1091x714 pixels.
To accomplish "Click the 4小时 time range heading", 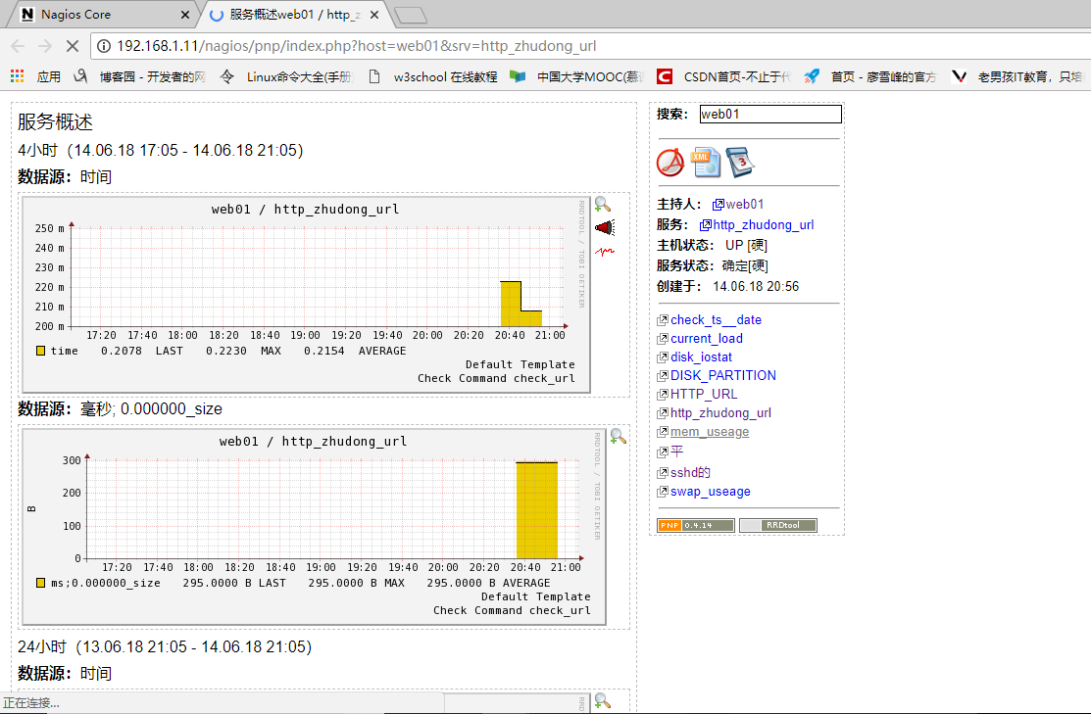I will tap(161, 150).
